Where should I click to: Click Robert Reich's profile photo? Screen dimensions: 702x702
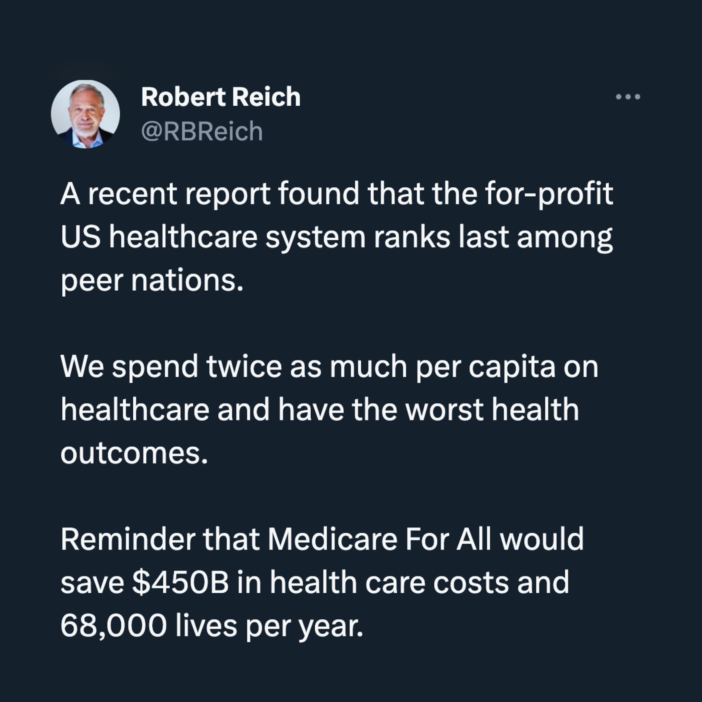click(x=85, y=114)
